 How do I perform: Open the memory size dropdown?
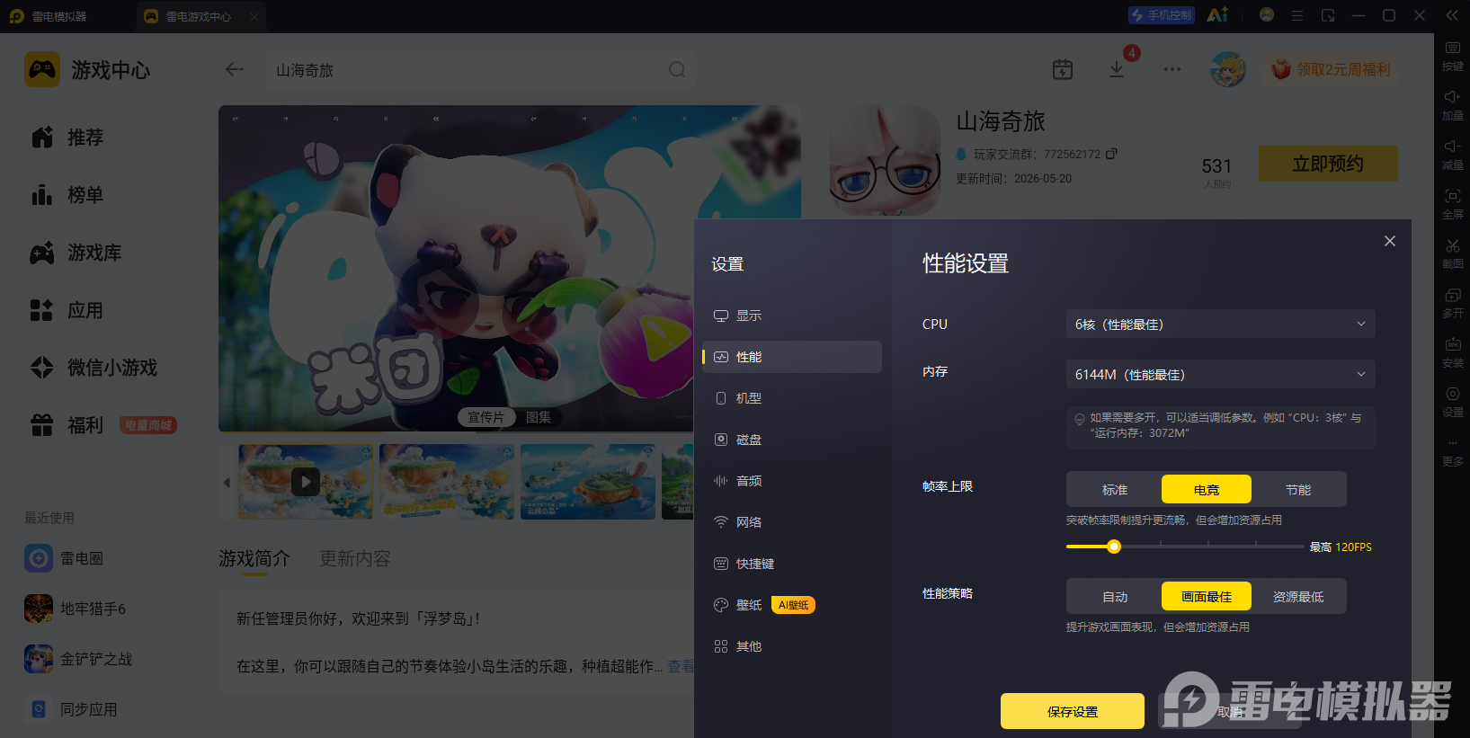1220,374
